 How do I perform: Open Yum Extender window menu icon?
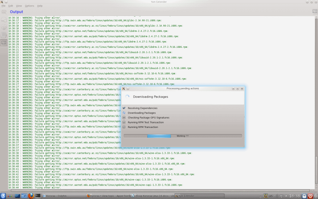pyautogui.click(x=2, y=2)
